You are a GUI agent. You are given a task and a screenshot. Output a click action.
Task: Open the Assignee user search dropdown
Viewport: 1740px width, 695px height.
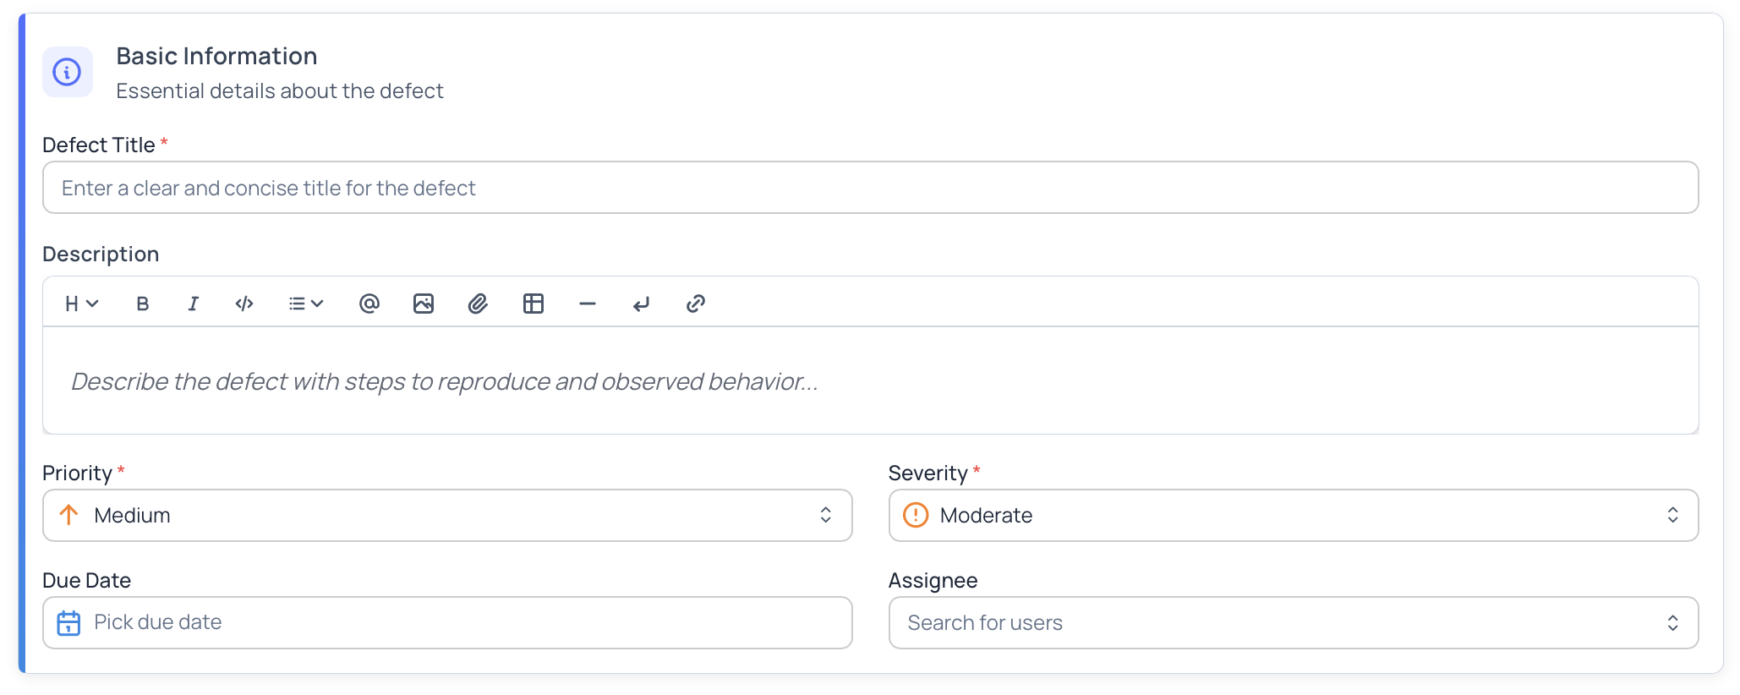pyautogui.click(x=1293, y=623)
